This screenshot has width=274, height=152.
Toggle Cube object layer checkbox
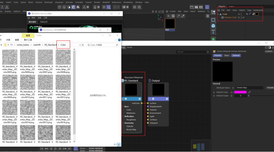239,14
